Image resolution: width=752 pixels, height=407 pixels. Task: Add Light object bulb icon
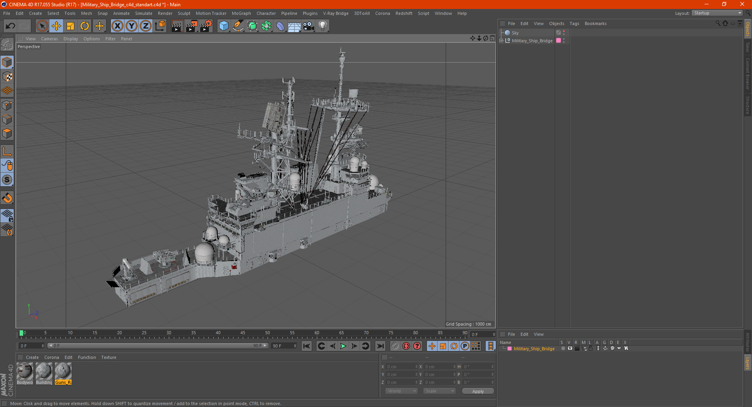[322, 26]
